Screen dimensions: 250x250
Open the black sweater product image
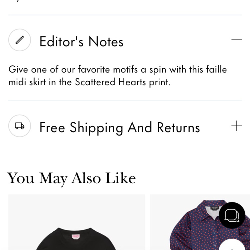tap(76, 222)
